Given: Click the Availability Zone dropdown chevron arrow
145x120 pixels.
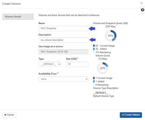Looking at the screenshot, I should 86,79.
